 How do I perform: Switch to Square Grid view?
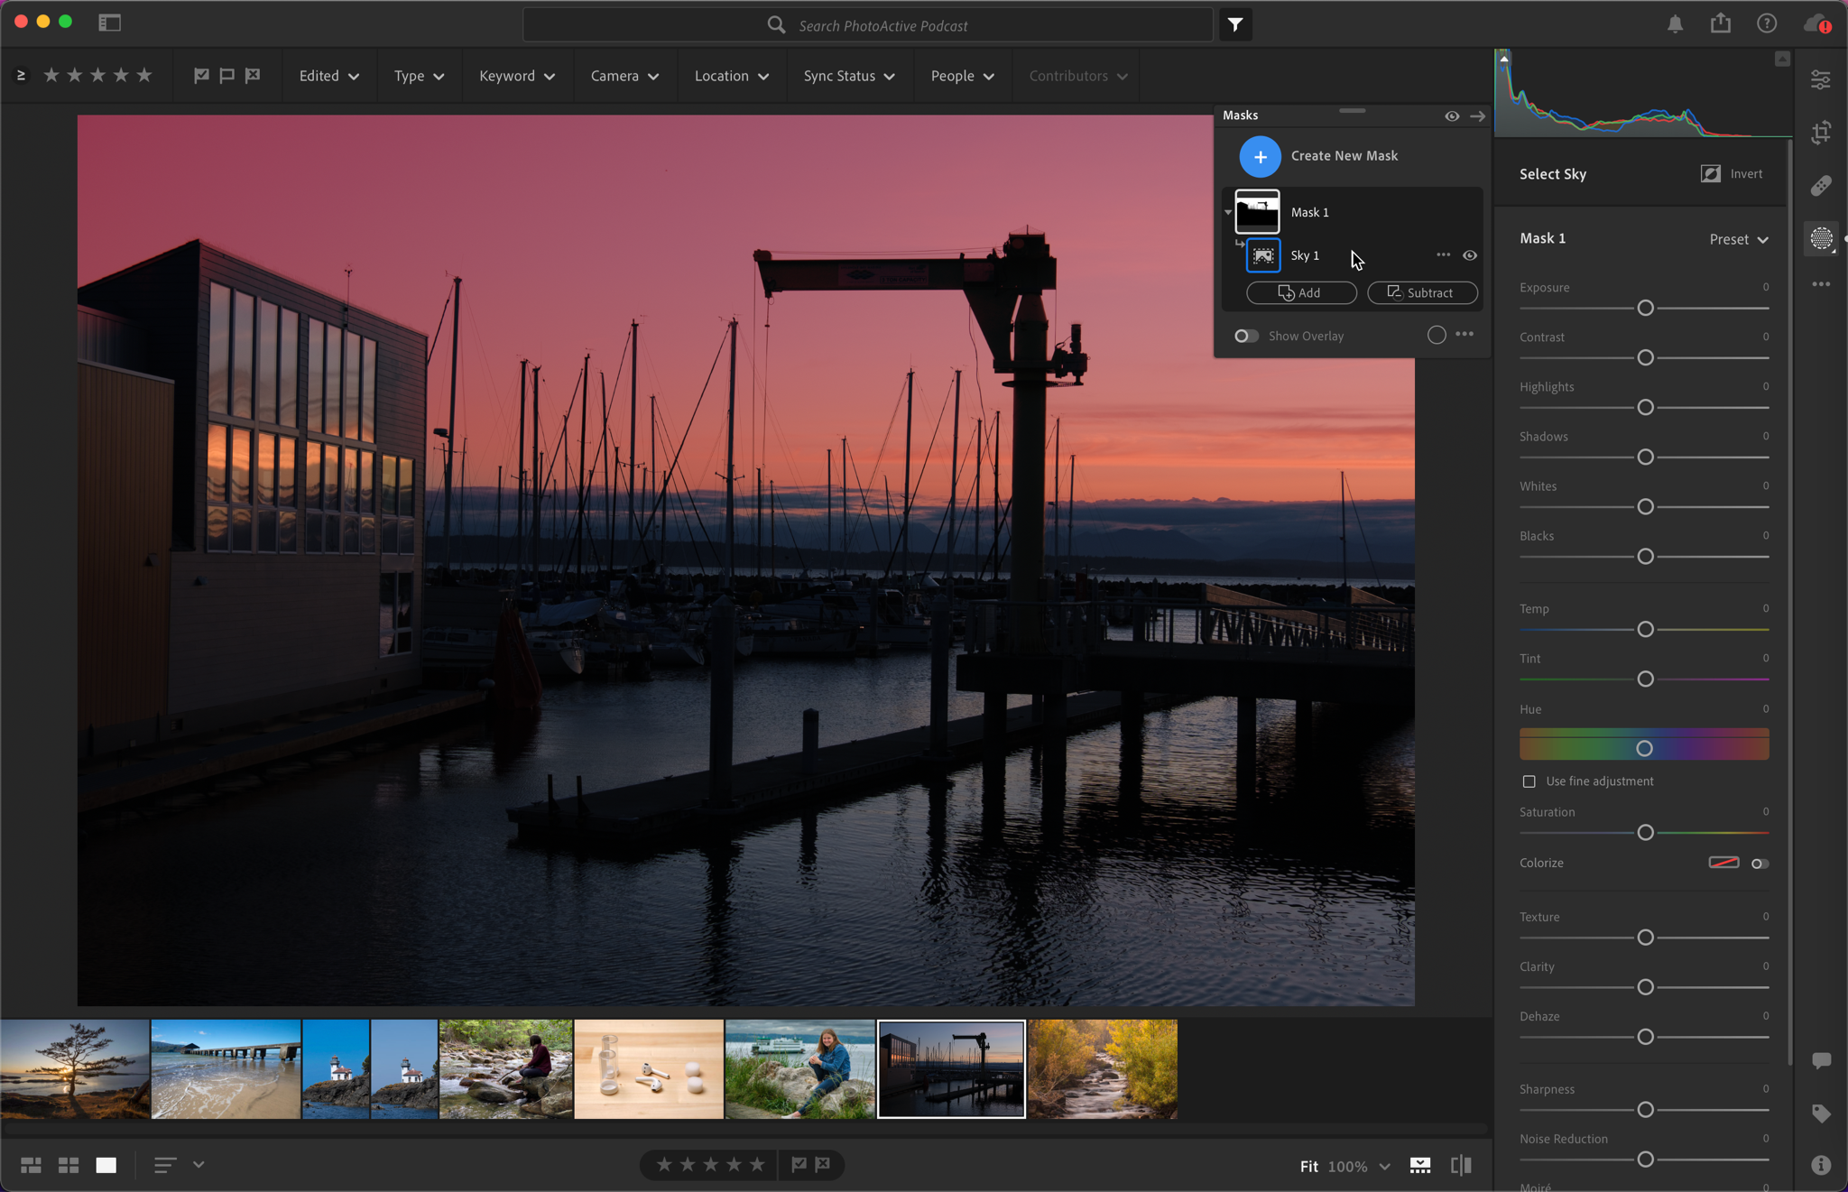coord(69,1165)
